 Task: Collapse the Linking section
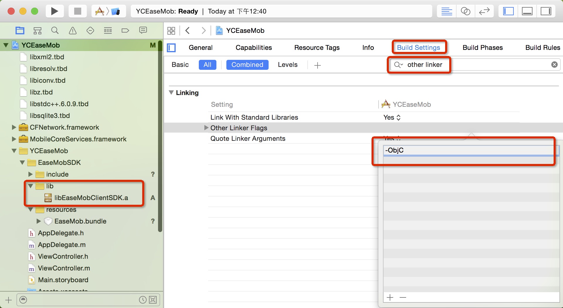pos(172,93)
